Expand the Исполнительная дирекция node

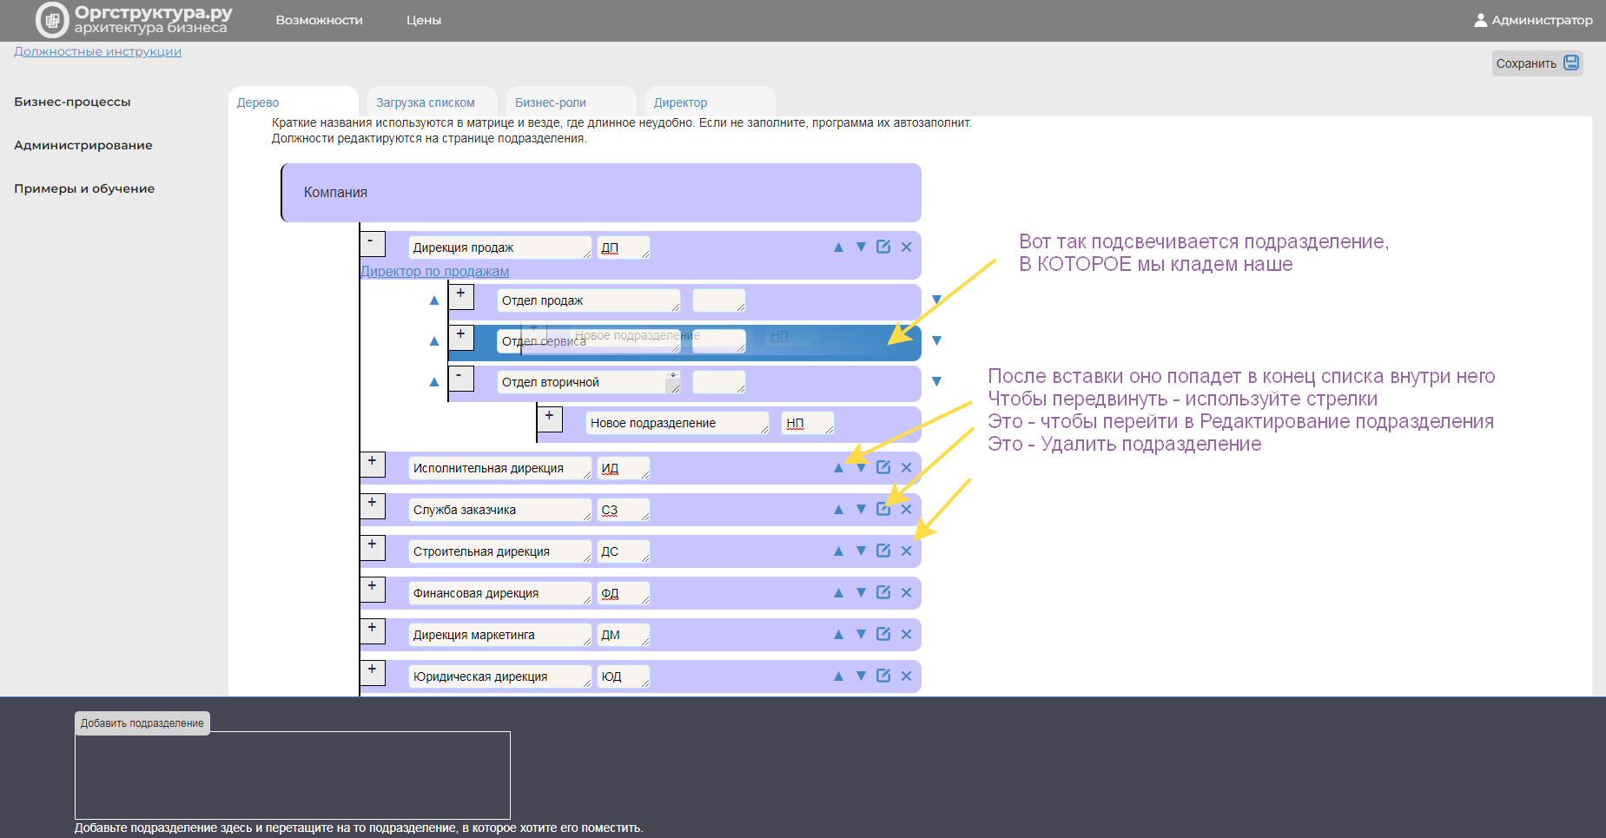pyautogui.click(x=373, y=465)
